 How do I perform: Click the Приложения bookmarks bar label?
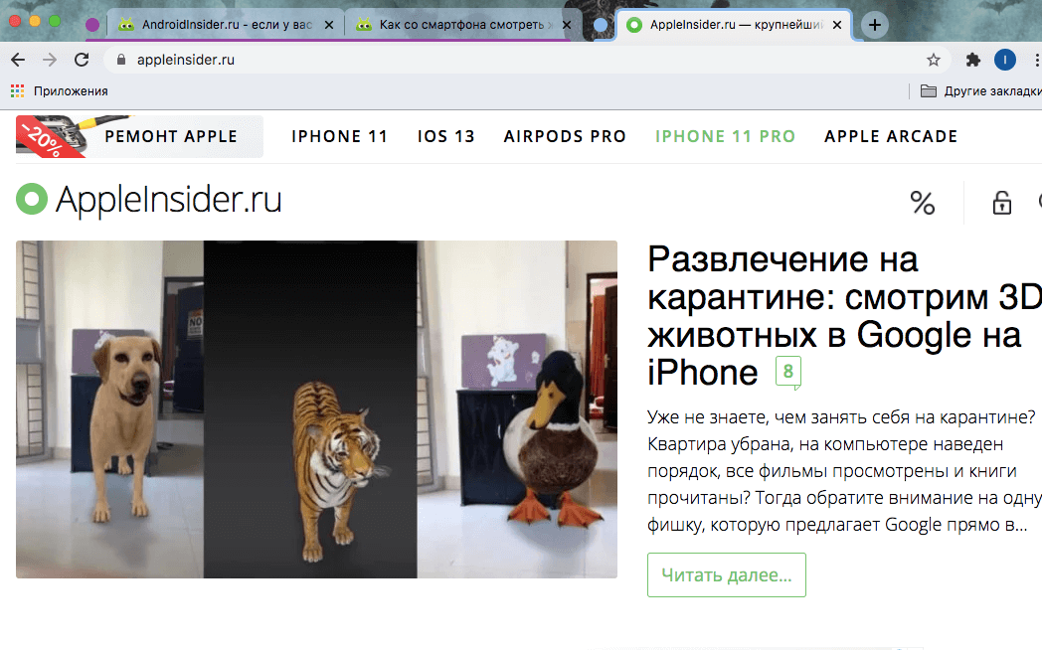tap(71, 91)
